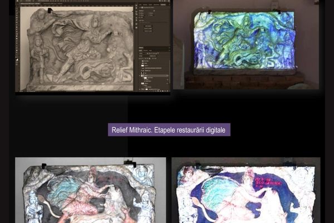The width and height of the screenshot is (334, 223).
Task: Select the highlighted layer row in Photoshop's Layers panel
Action: [154, 76]
